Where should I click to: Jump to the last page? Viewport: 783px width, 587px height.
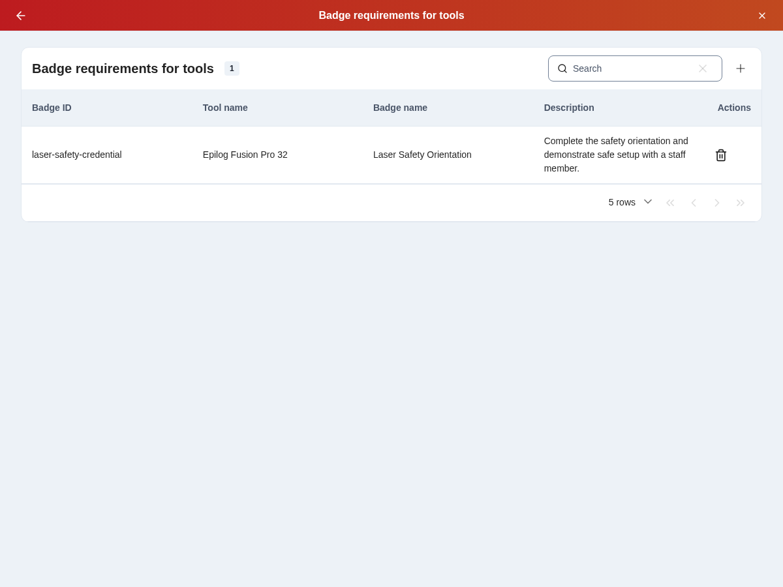(x=741, y=203)
